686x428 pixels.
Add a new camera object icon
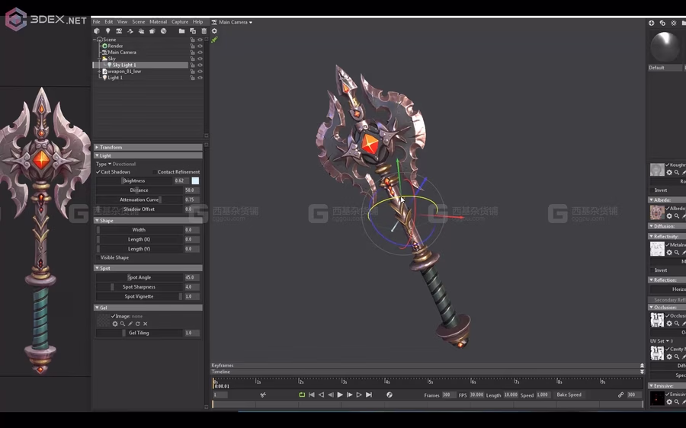[x=119, y=31]
